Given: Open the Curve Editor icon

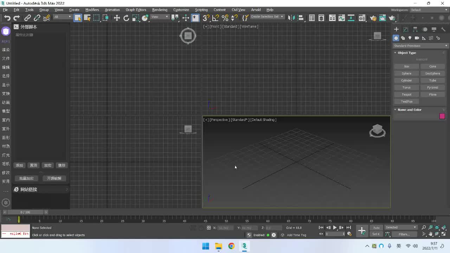Looking at the screenshot, I should [x=341, y=18].
